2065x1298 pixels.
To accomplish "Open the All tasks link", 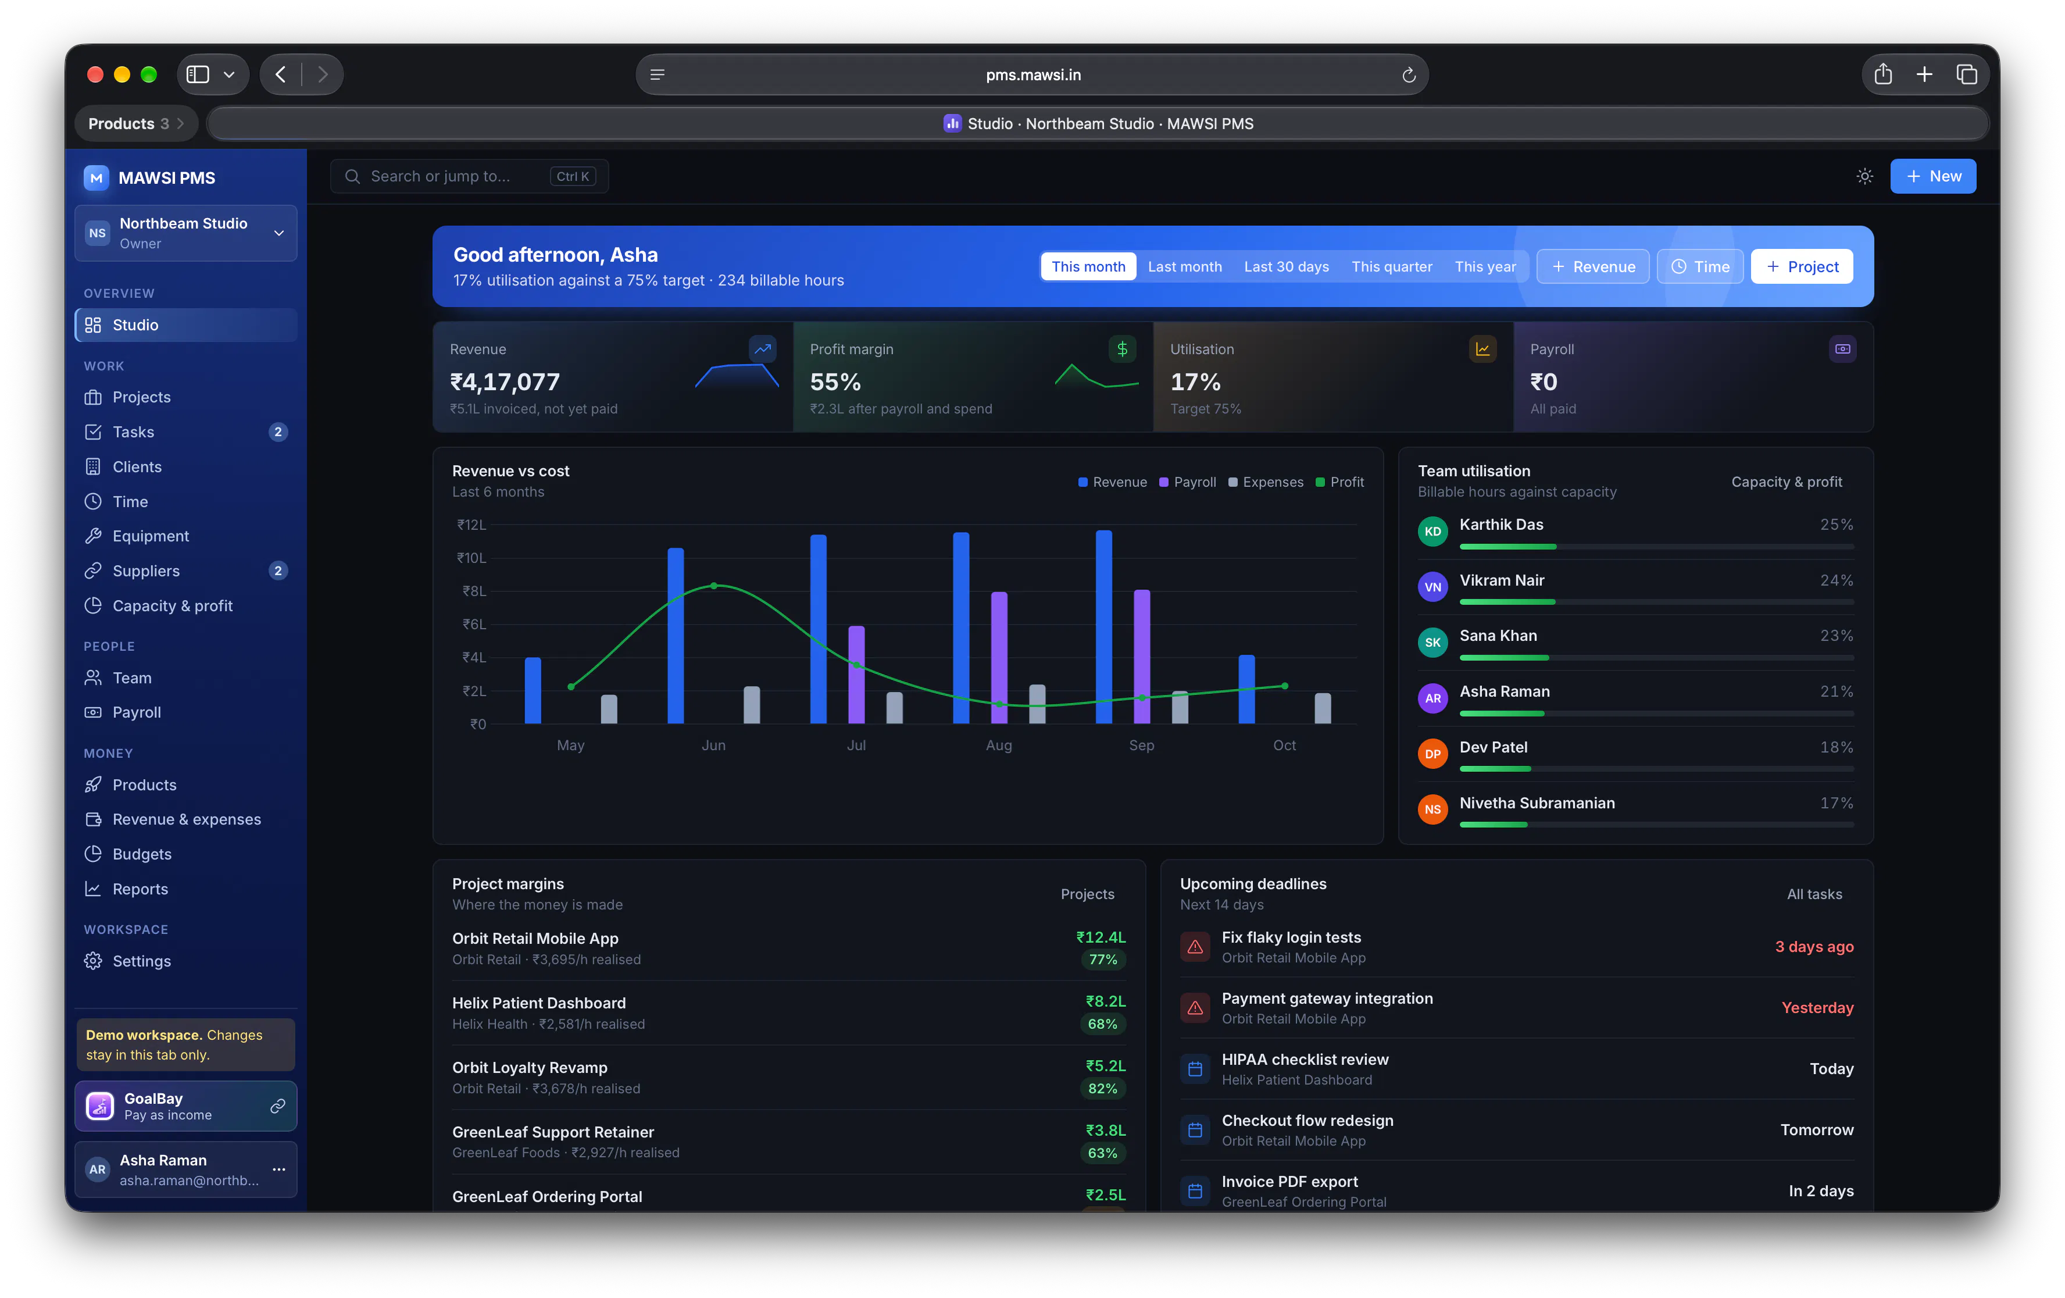I will point(1814,894).
